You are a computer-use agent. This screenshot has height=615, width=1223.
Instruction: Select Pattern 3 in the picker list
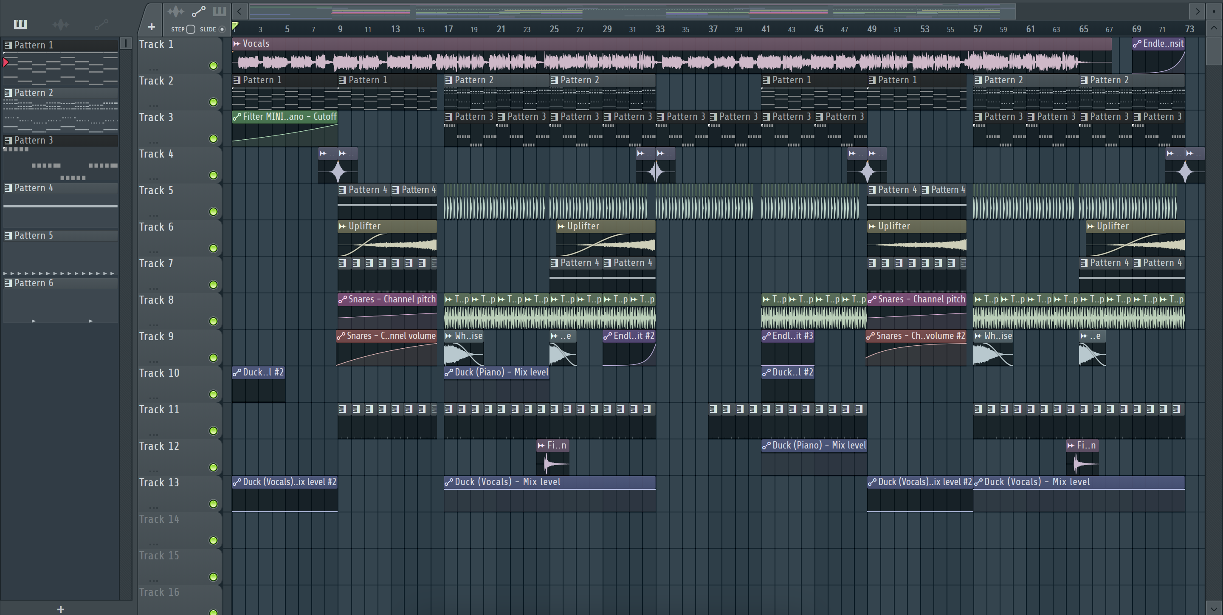(60, 140)
